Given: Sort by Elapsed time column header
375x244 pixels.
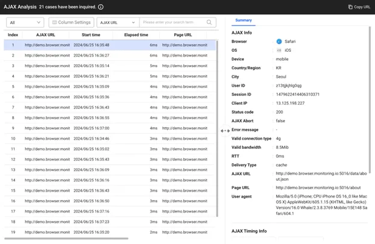Looking at the screenshot, I should coord(136,35).
